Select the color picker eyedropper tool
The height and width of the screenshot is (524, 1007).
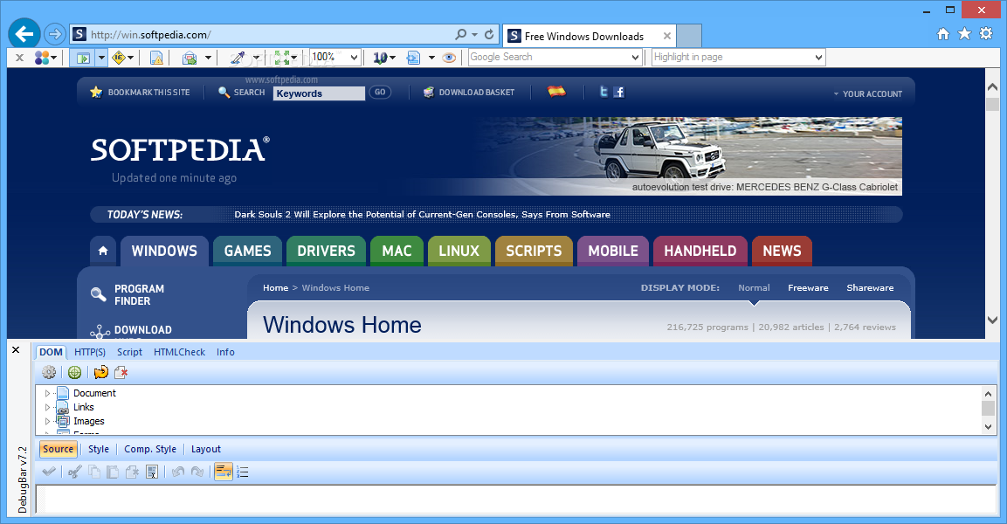coord(238,58)
